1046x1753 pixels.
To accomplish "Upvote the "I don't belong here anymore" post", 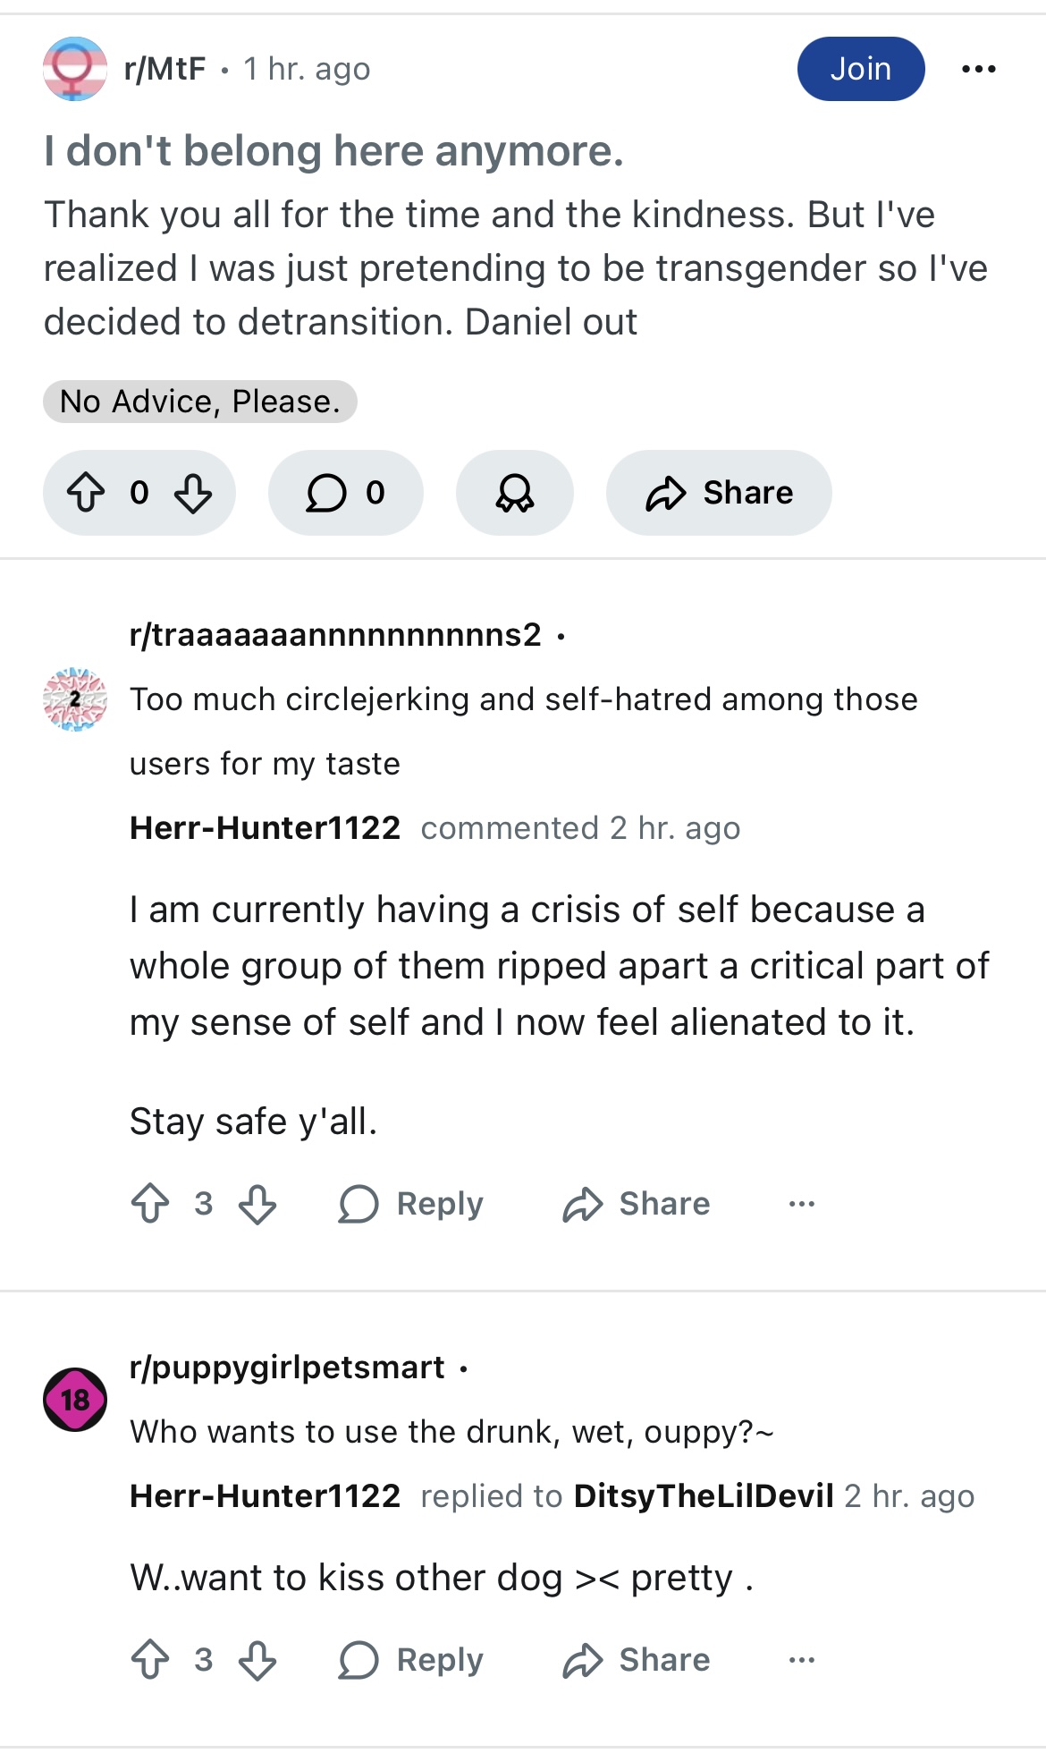I will click(86, 493).
